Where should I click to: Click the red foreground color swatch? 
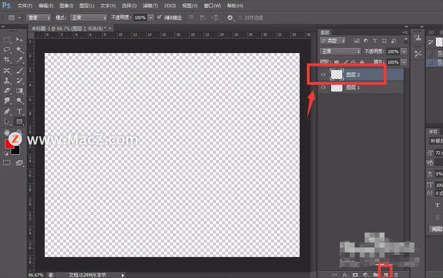click(x=9, y=144)
